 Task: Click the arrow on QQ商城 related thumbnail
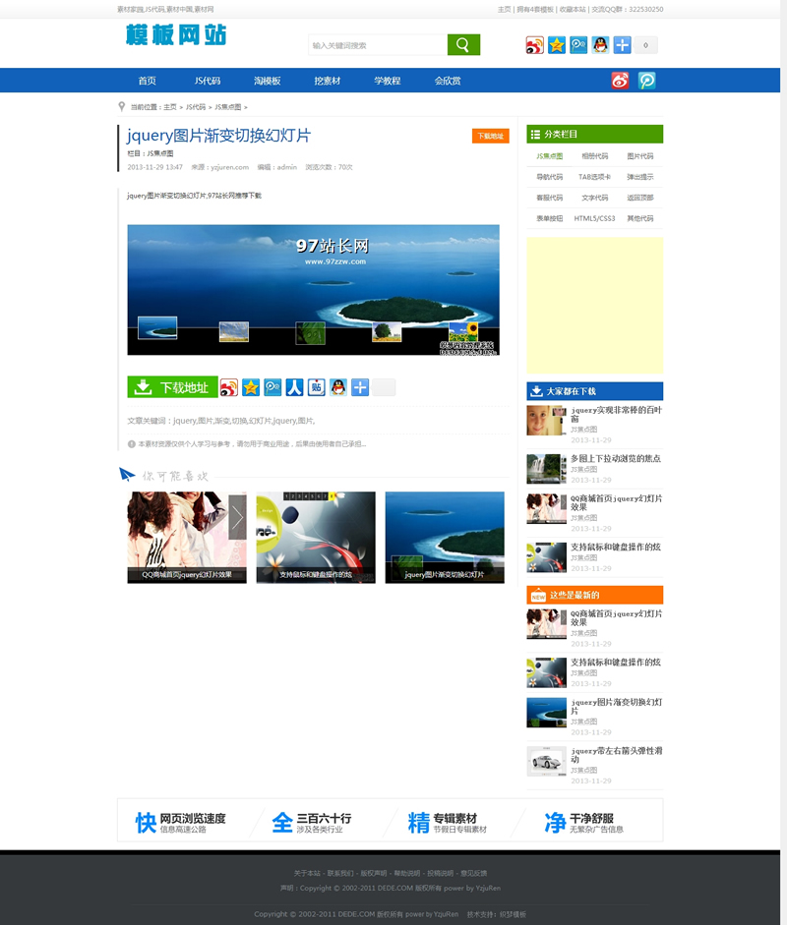(x=237, y=517)
